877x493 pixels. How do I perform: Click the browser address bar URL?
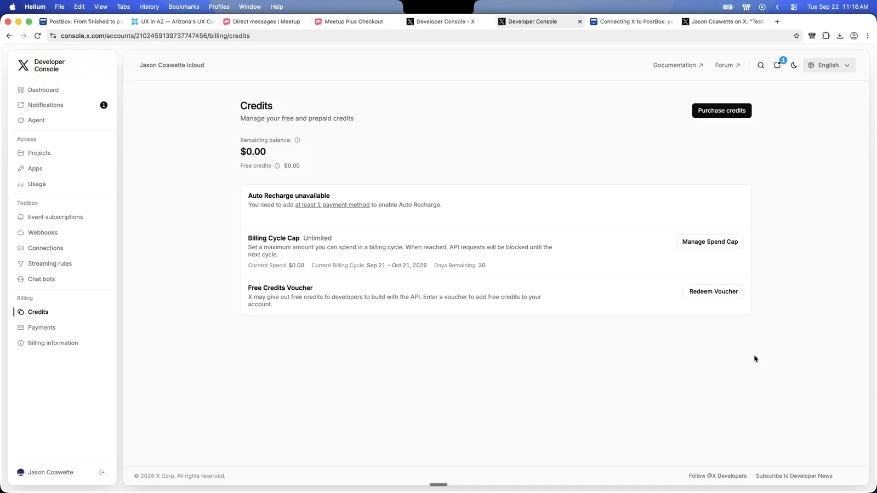(x=155, y=36)
